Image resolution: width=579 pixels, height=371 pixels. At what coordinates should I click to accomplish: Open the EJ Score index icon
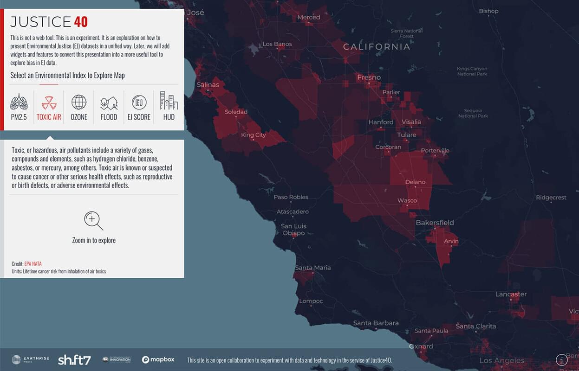(x=139, y=102)
